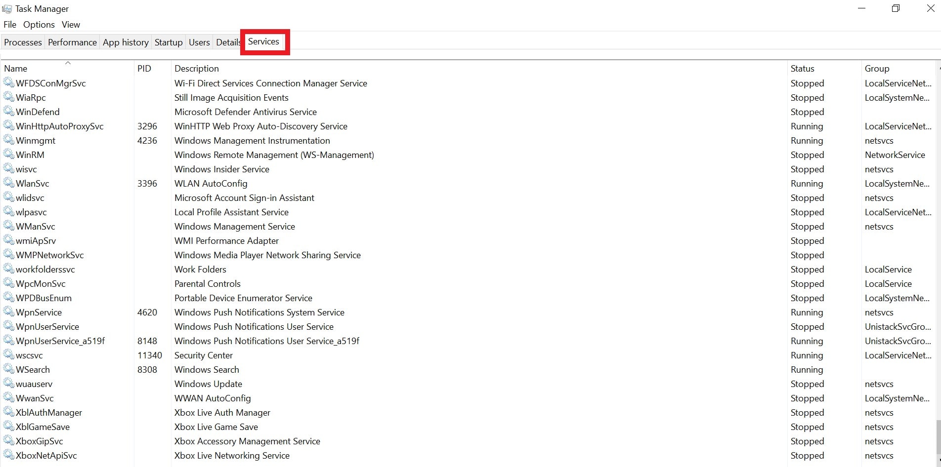Sort services by Name column header
Screen dimensions: 941x467
point(67,68)
